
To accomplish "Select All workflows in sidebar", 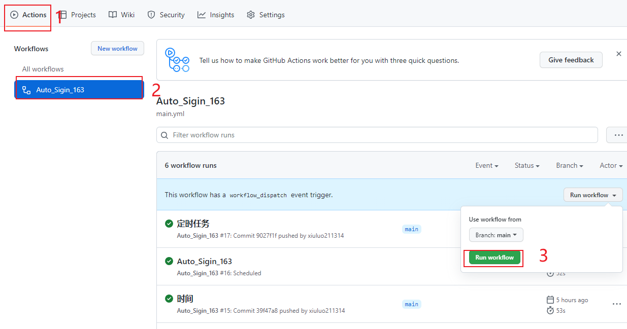I will coord(43,69).
